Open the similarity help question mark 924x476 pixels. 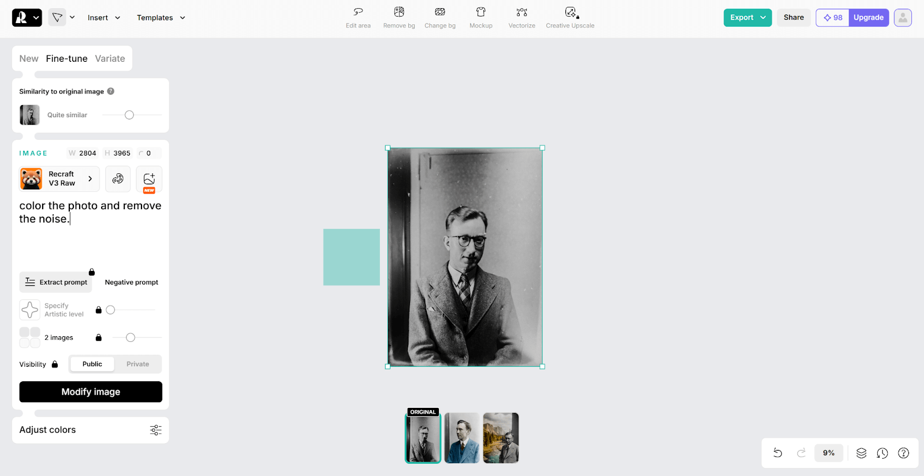coord(111,91)
